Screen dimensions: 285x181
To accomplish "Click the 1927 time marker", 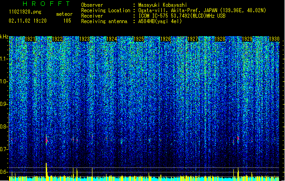I will tap(193, 39).
